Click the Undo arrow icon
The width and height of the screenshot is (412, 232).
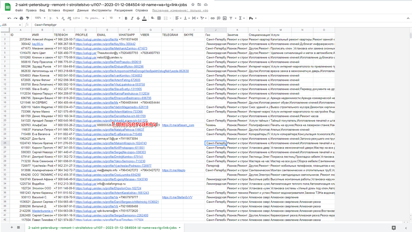pos(9,18)
